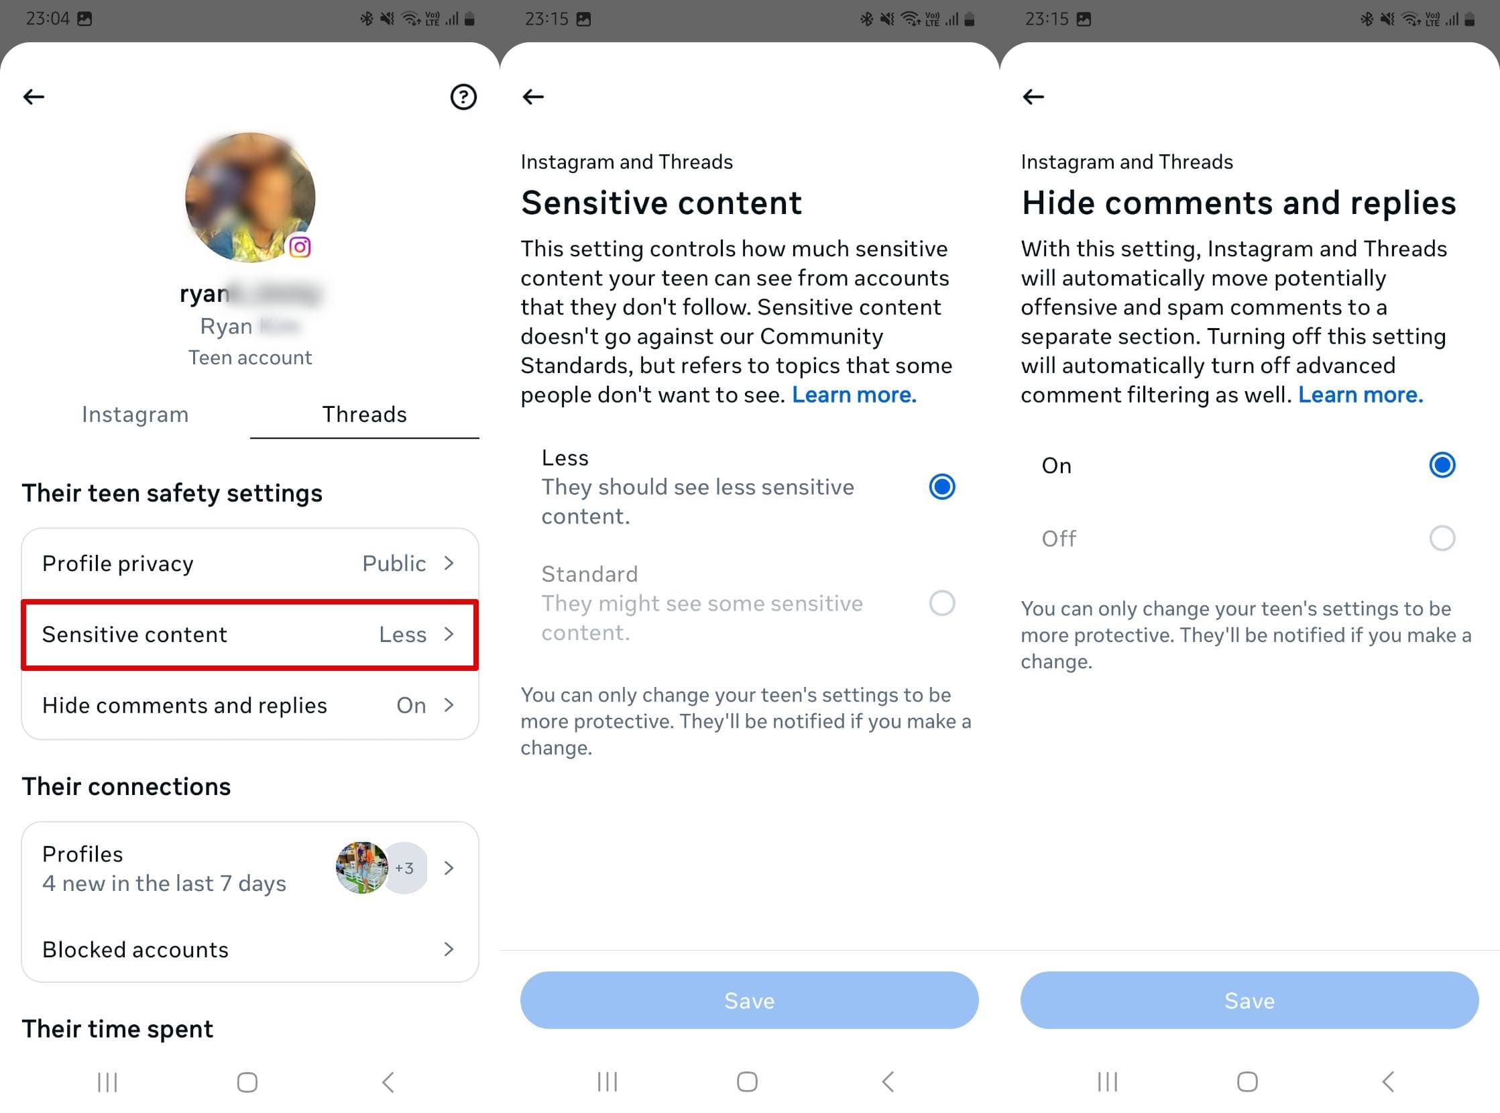Tap recent apps button on Sensitive content screen
This screenshot has width=1500, height=1113.
pyautogui.click(x=608, y=1083)
